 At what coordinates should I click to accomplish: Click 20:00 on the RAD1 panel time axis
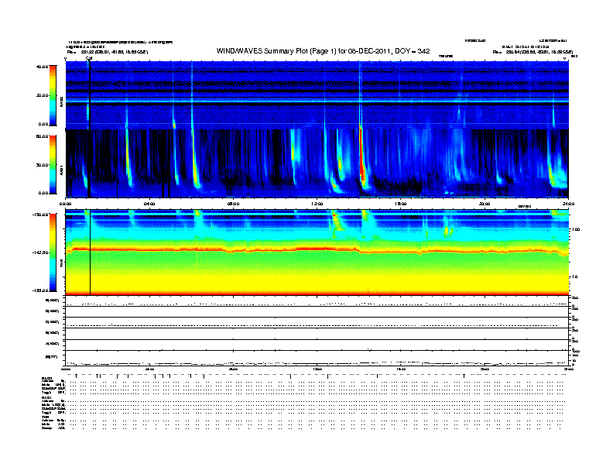click(485, 204)
